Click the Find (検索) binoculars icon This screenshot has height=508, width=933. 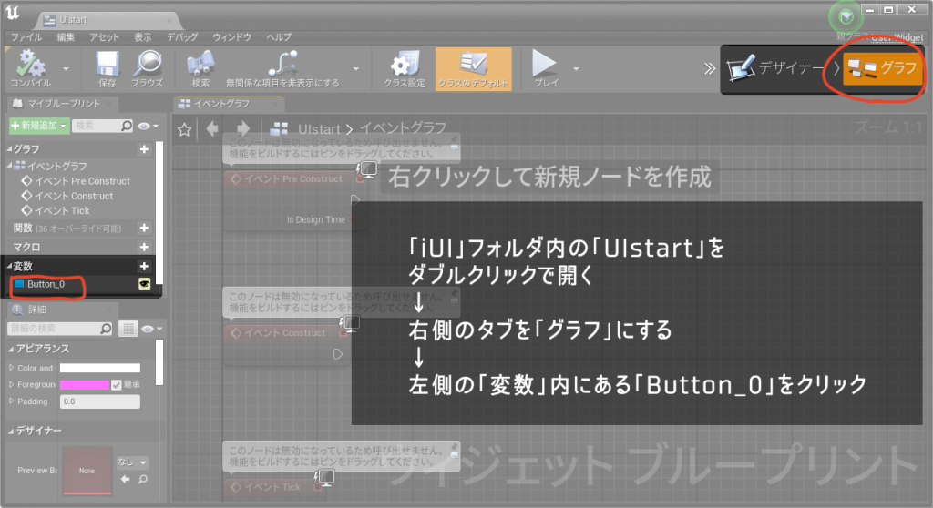pyautogui.click(x=200, y=65)
